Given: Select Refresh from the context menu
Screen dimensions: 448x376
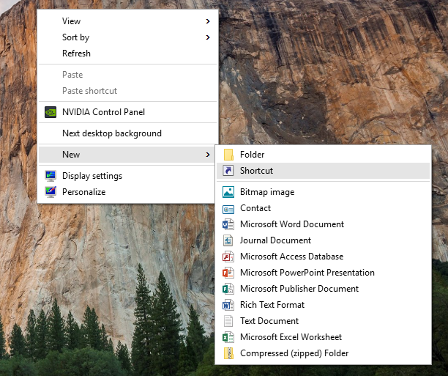Looking at the screenshot, I should pos(76,54).
